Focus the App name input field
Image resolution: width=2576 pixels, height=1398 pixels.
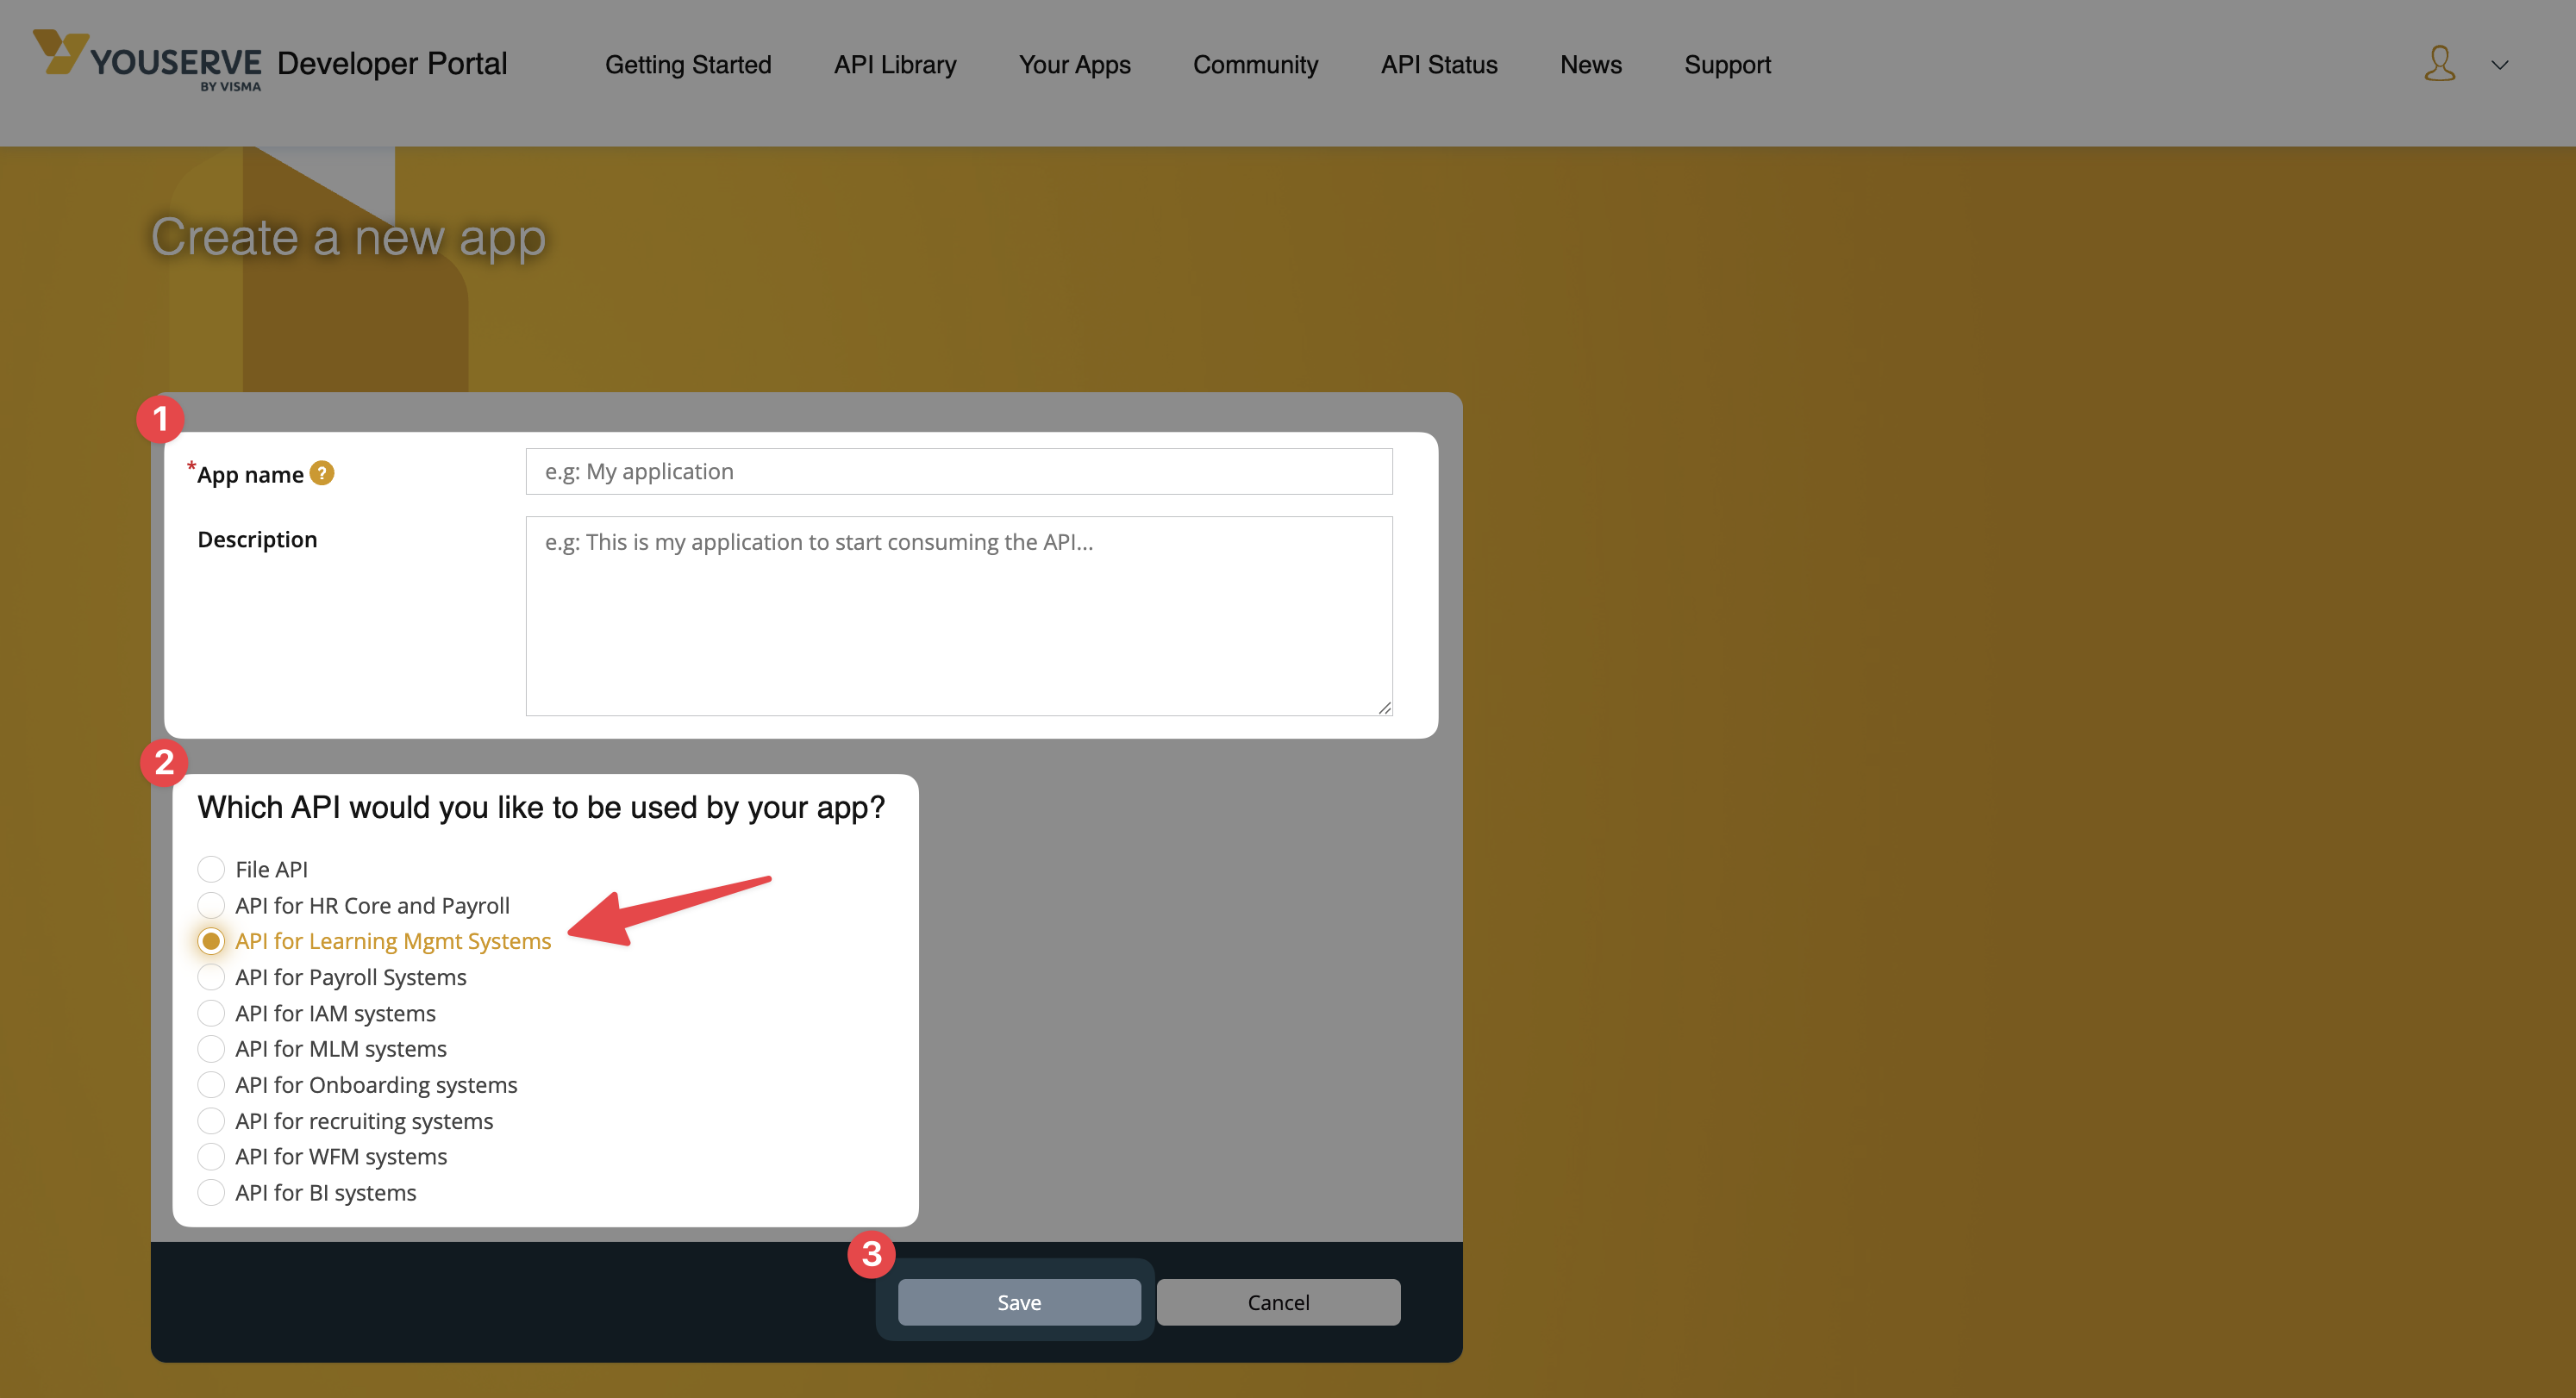(958, 472)
